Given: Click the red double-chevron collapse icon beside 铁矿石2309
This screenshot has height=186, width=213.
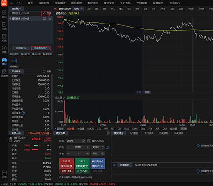Looking at the screenshot, I should (55, 9).
